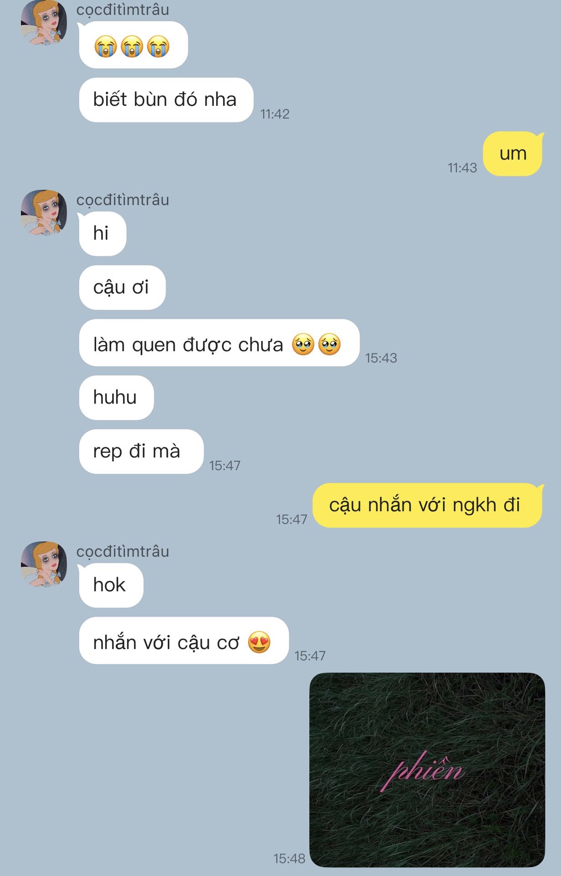Tap the avatar beside the 'hi' message
The width and height of the screenshot is (561, 876).
click(44, 213)
